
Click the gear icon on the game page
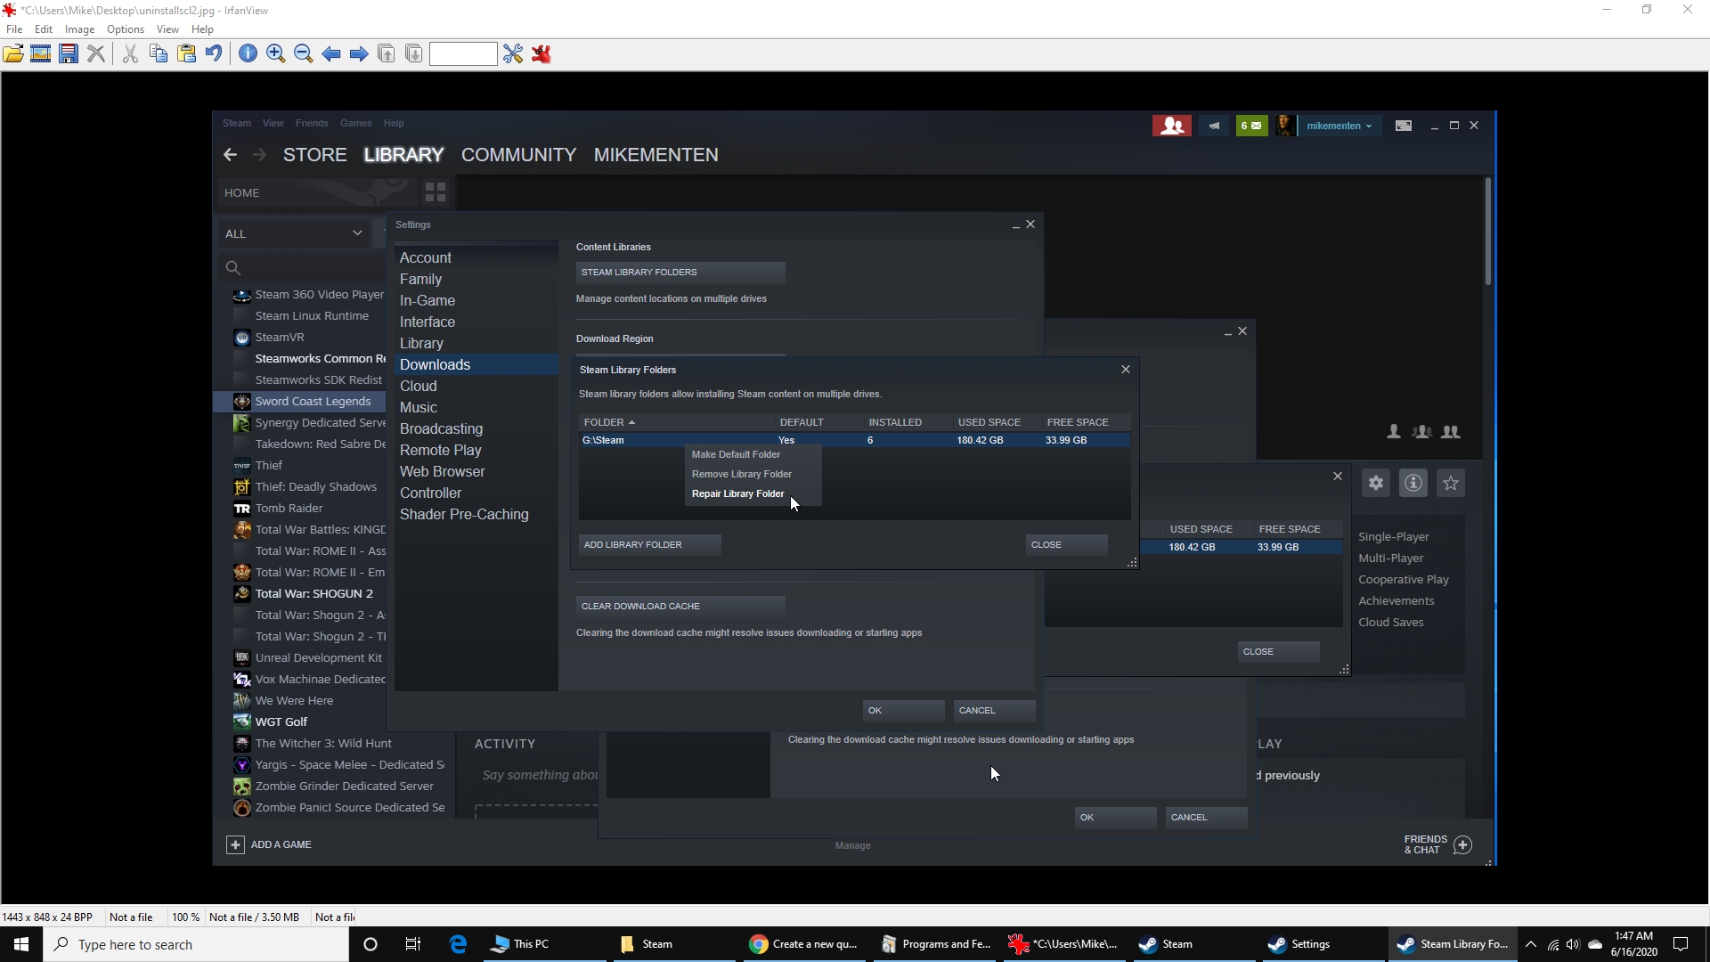click(1376, 484)
